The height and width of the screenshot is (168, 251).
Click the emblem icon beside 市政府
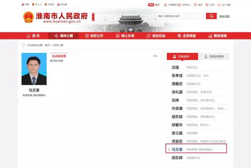[46, 5]
